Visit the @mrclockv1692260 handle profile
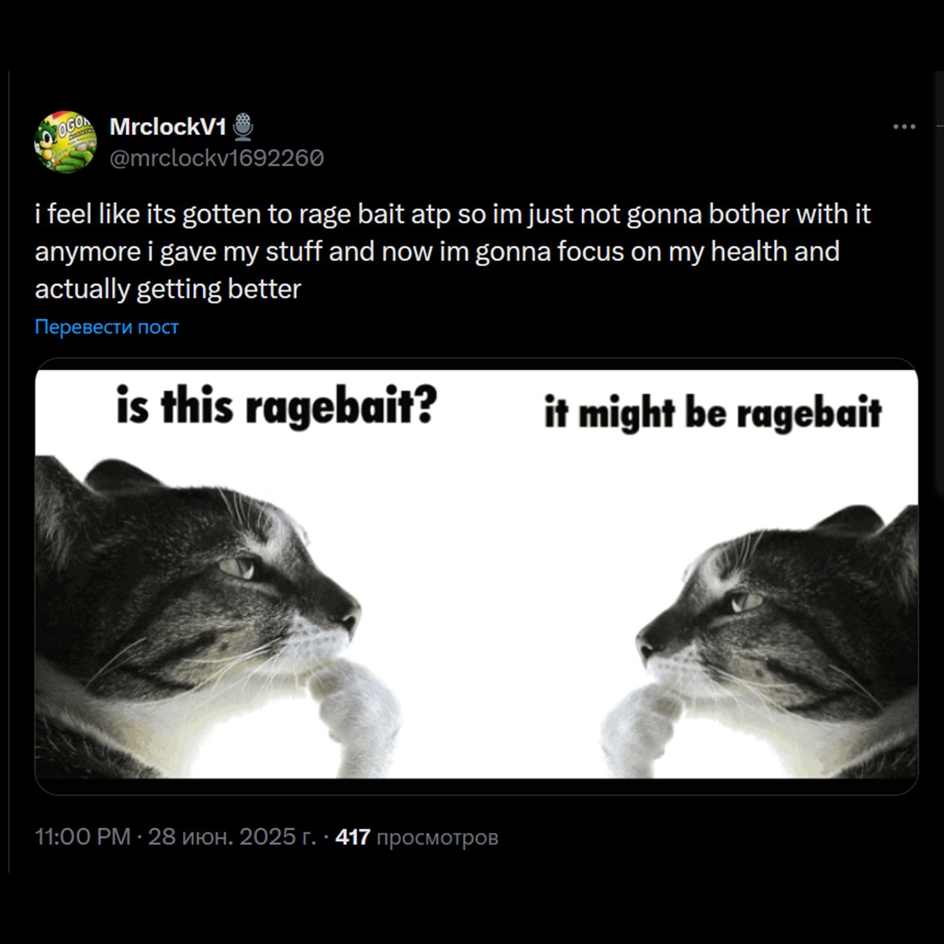944x944 pixels. pos(217,158)
